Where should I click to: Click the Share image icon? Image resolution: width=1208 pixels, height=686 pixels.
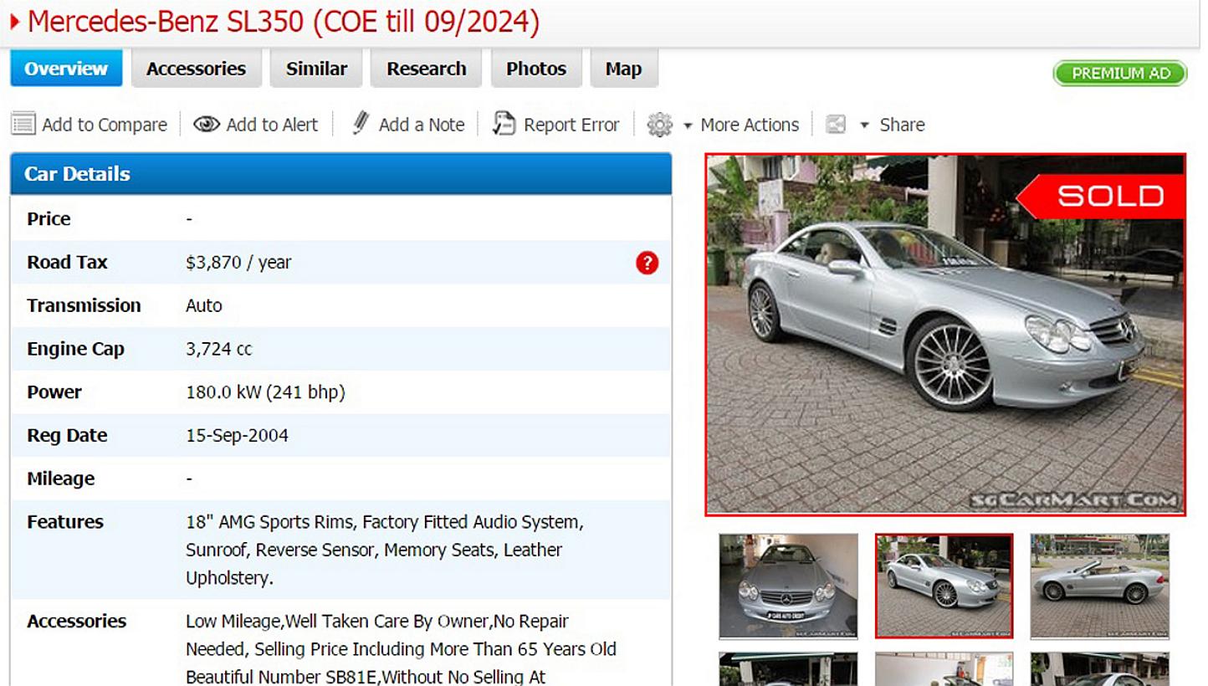[836, 124]
